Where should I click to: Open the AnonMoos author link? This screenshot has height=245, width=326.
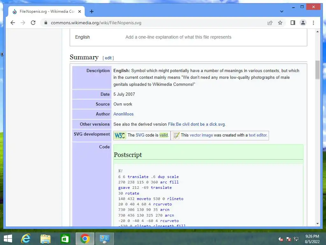click(123, 114)
